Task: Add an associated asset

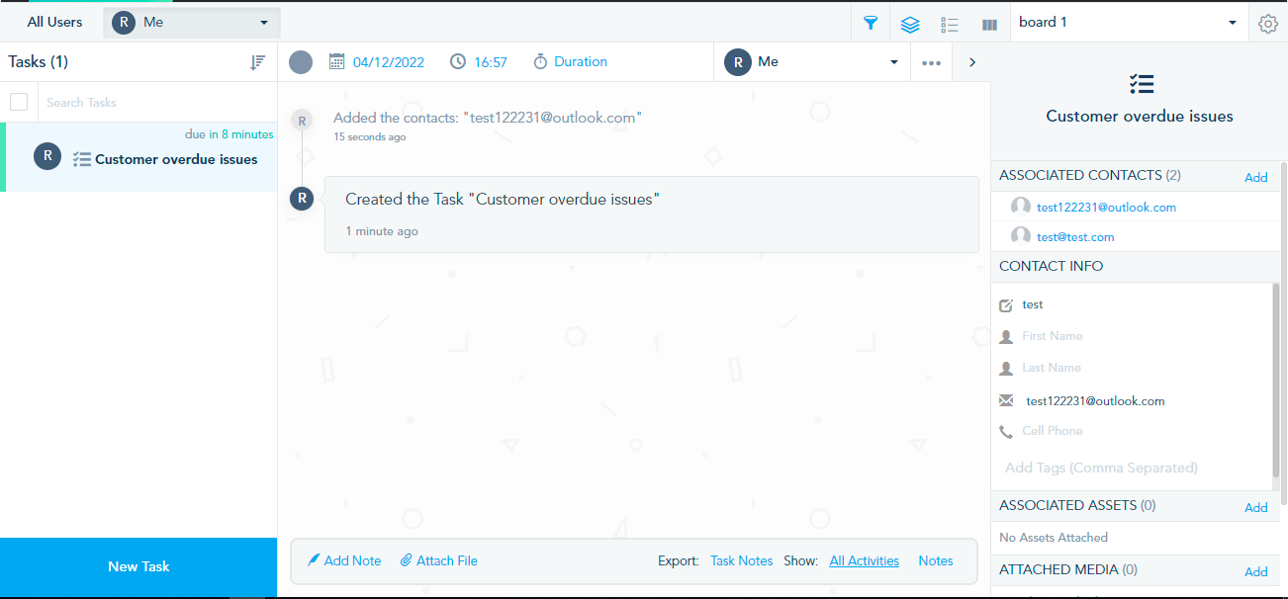Action: coord(1256,507)
